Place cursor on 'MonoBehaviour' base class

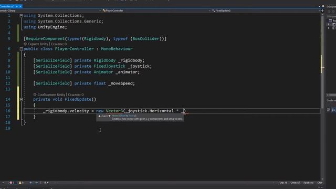(117, 49)
